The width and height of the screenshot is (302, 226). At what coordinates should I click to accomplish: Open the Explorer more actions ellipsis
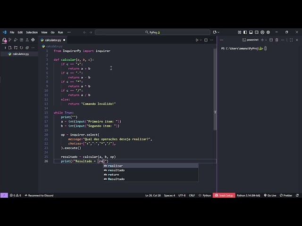coord(33,48)
